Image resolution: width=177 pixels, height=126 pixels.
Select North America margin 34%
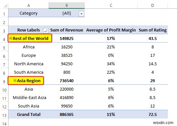[111, 64]
